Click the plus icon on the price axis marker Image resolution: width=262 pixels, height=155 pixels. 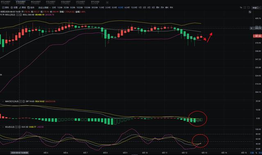pos(251,28)
